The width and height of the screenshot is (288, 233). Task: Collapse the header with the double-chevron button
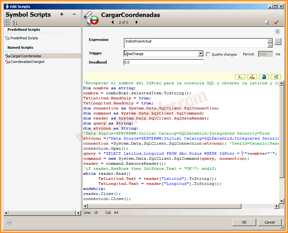point(278,32)
